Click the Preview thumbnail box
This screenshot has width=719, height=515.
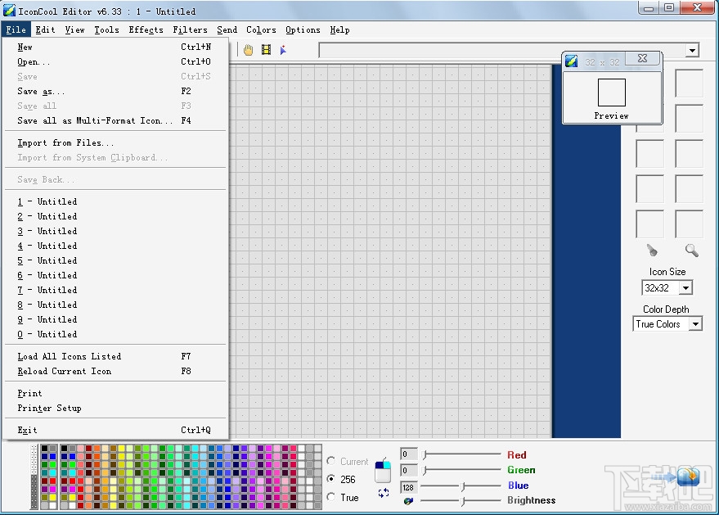(x=612, y=92)
